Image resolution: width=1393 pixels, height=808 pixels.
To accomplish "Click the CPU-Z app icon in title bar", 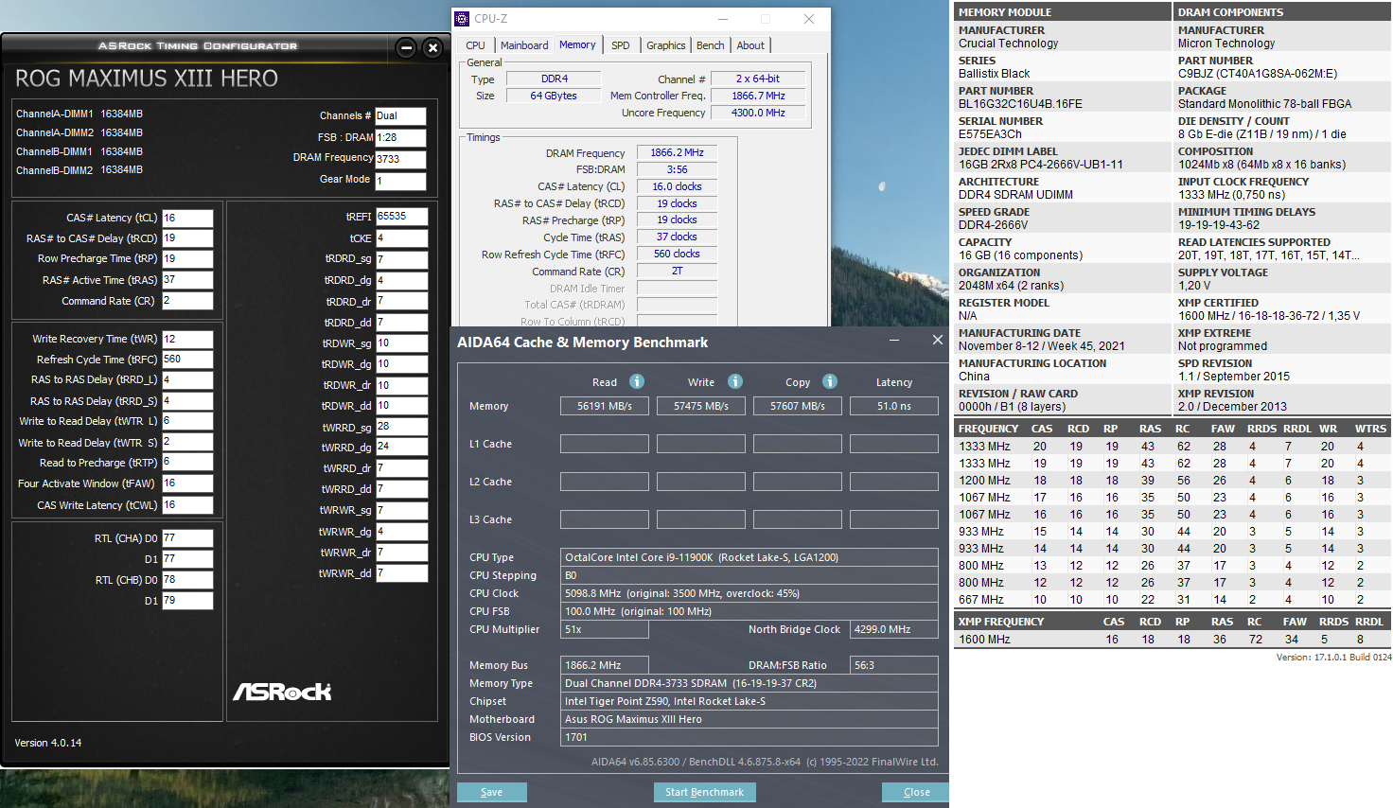I will 462,19.
